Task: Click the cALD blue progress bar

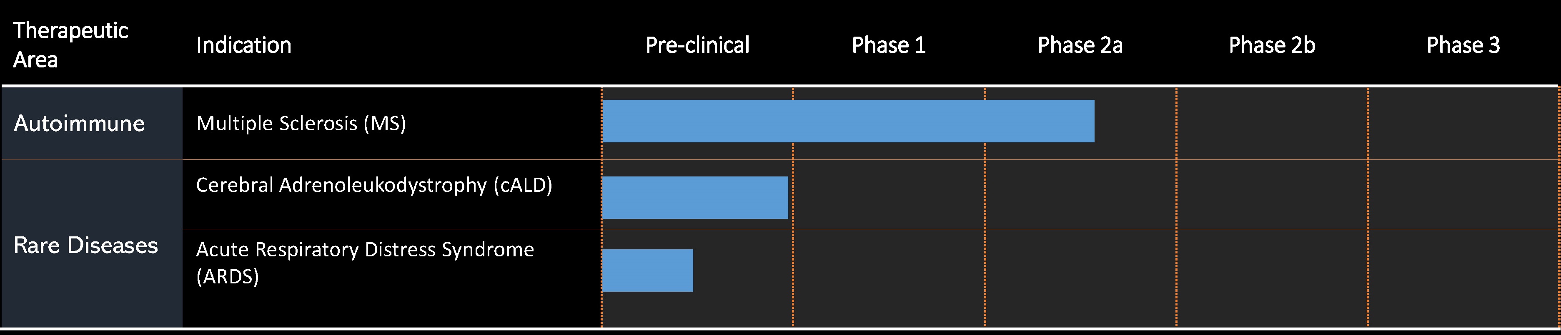Action: coord(695,198)
